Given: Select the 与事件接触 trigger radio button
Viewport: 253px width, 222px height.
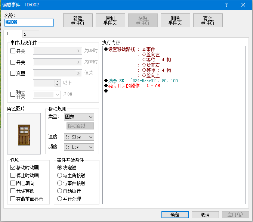Looking at the screenshot, I should click(x=59, y=183).
